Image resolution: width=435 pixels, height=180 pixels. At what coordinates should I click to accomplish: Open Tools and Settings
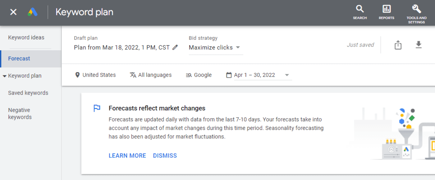point(416,10)
